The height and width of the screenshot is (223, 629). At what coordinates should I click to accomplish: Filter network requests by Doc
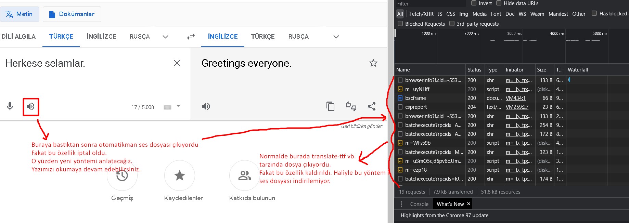click(510, 14)
